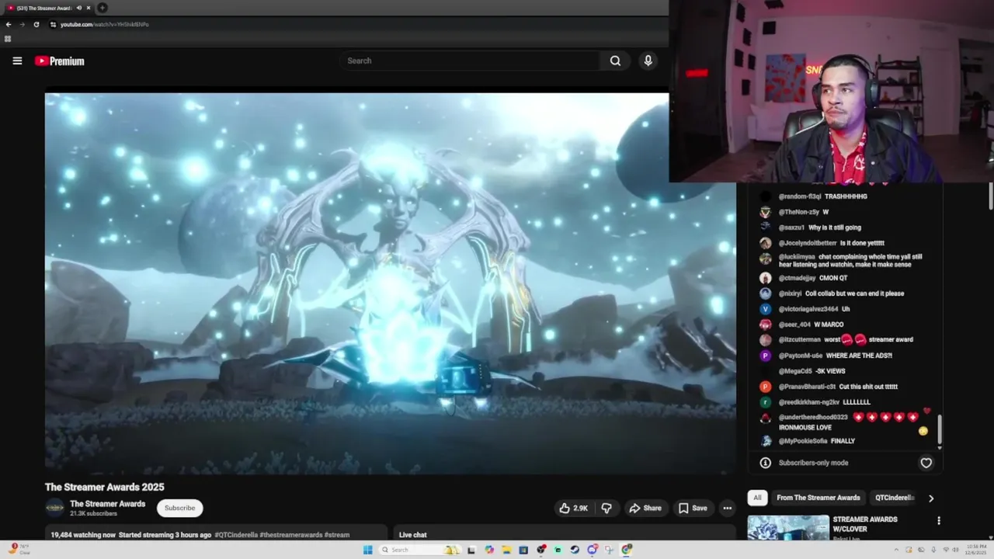This screenshot has width=994, height=559.
Task: Send a heart reaction in live chat
Action: (x=926, y=463)
